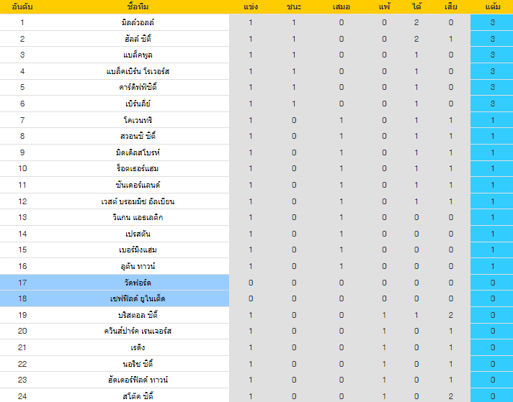513x402 pixels.
Task: Select team name เปรสตัน
Action: pyautogui.click(x=138, y=234)
